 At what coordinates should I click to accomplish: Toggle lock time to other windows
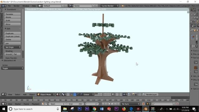click(x=46, y=104)
